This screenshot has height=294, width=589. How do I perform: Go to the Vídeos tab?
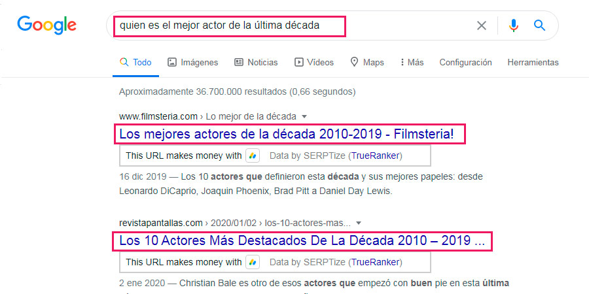coord(314,62)
